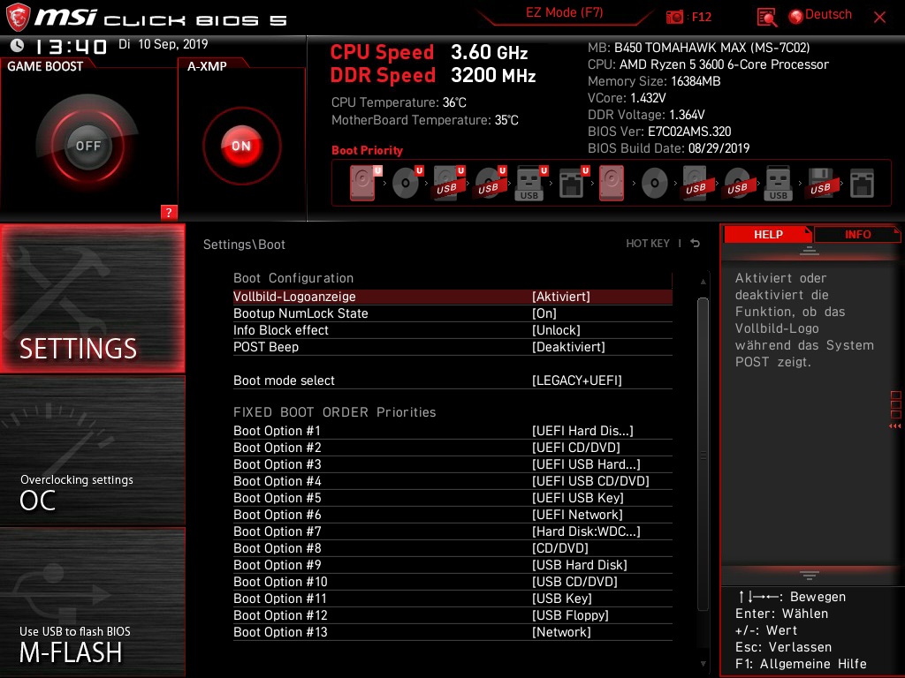The image size is (905, 678).
Task: Select the UEFI USB CD/DVD boot icon
Action: 490,183
